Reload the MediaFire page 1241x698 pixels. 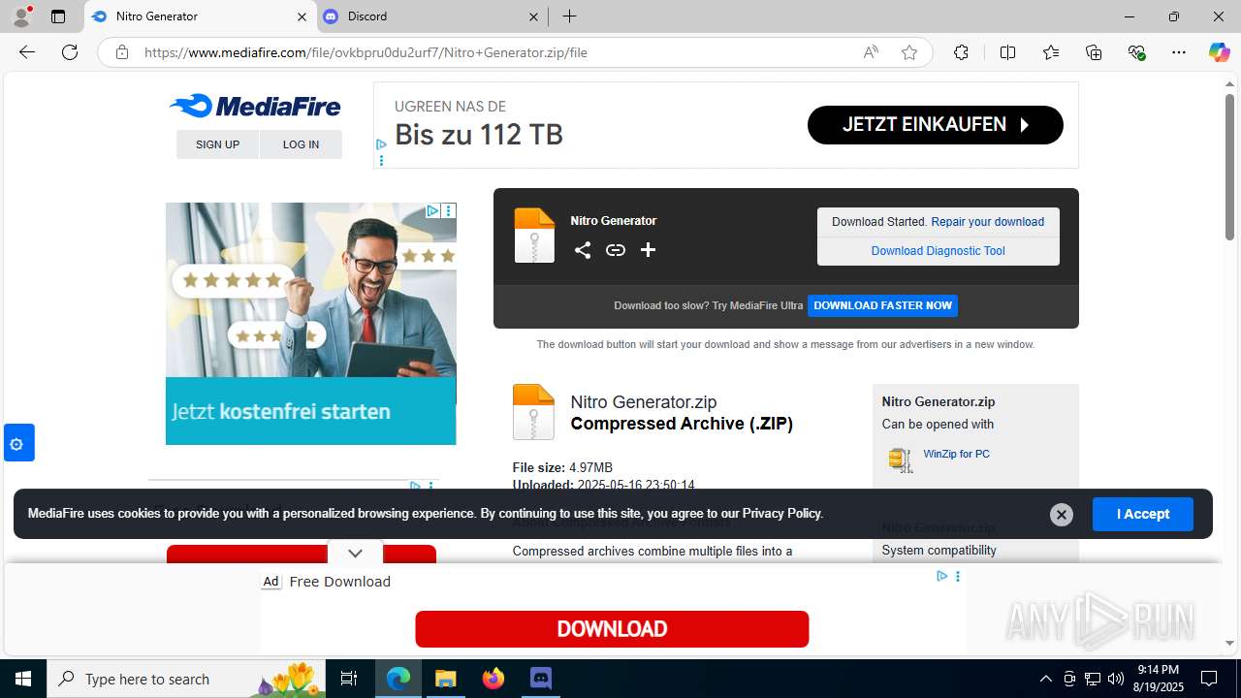[70, 52]
